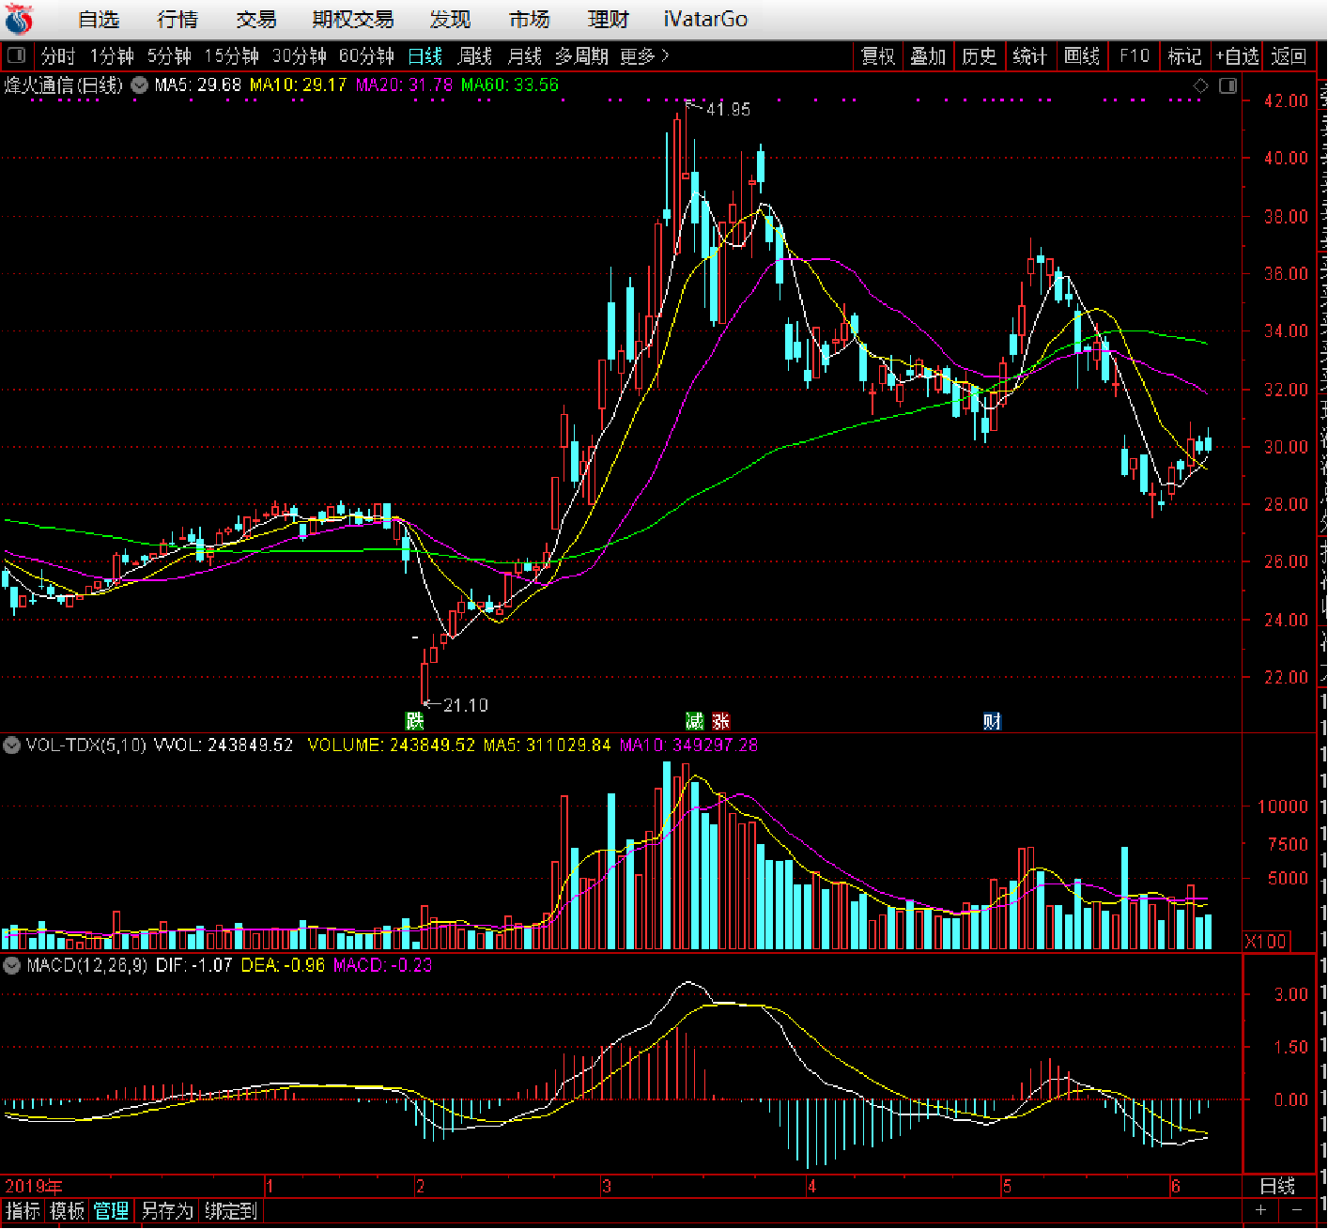Click the 画线 drawing button
The height and width of the screenshot is (1229, 1328).
[x=1081, y=56]
